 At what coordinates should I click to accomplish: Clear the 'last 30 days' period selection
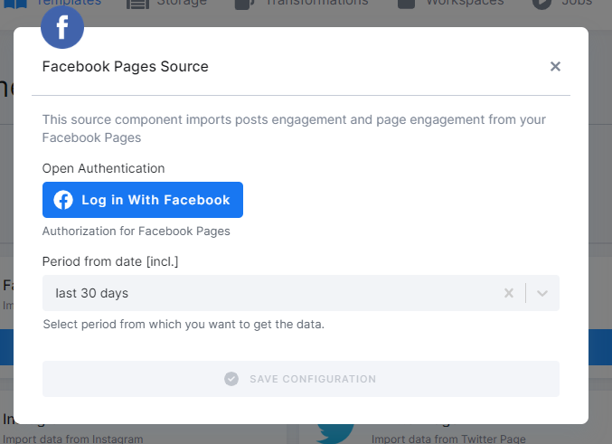[x=509, y=293]
